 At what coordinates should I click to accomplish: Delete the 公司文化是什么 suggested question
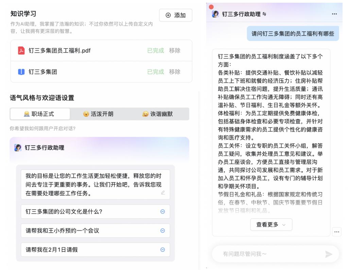[163, 212]
